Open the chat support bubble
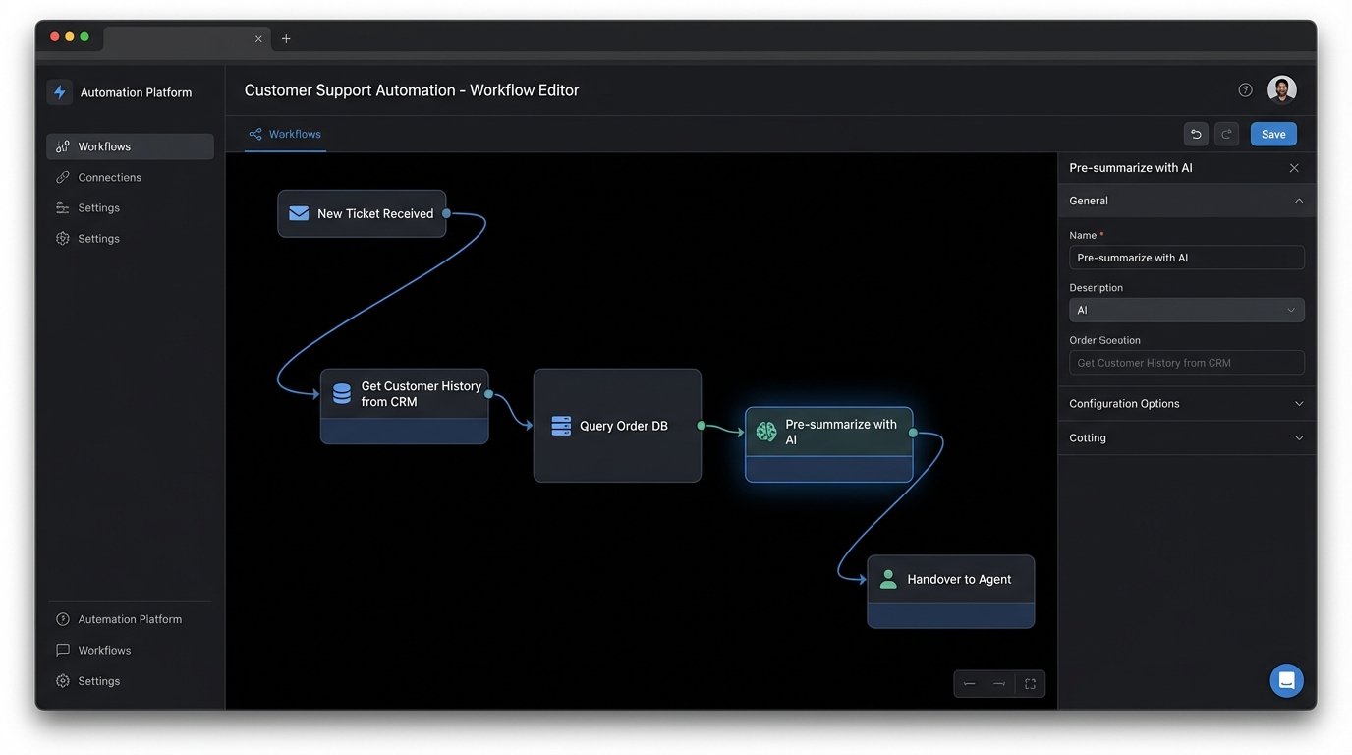This screenshot has width=1352, height=755. pyautogui.click(x=1286, y=679)
